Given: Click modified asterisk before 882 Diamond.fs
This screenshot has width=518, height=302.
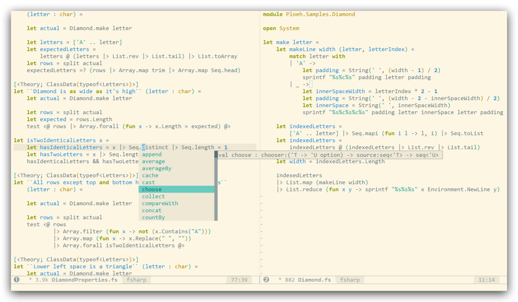Looking at the screenshot, I should 280,280.
